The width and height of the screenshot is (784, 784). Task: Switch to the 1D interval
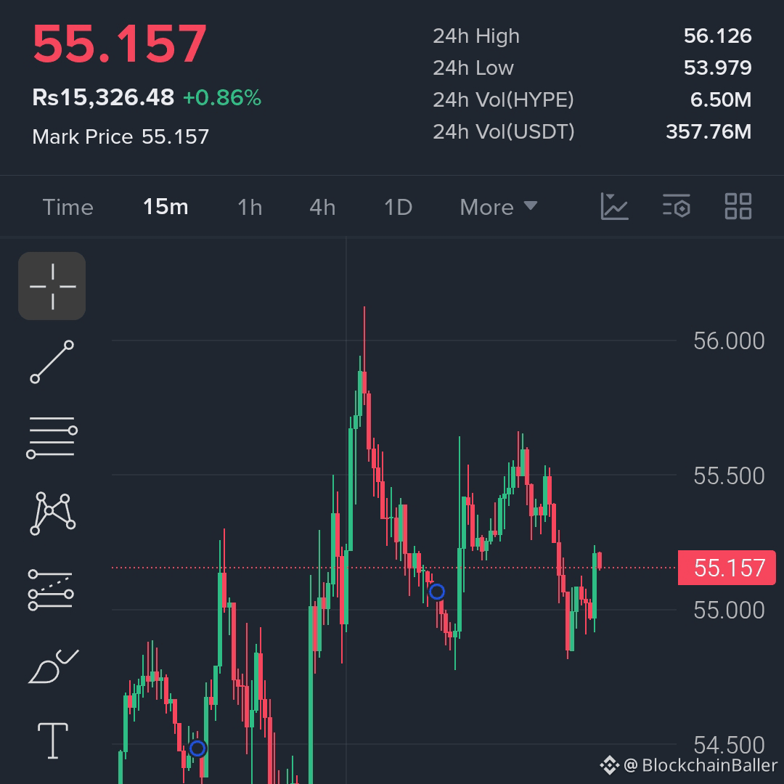tap(398, 207)
